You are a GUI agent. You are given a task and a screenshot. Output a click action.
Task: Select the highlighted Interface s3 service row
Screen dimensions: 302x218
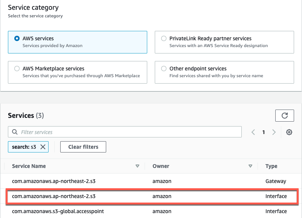point(113,196)
